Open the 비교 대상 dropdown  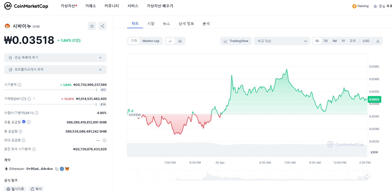(282, 41)
